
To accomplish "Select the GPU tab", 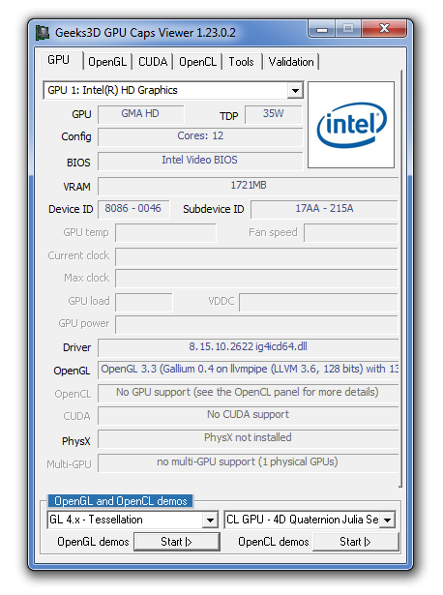I will [59, 60].
